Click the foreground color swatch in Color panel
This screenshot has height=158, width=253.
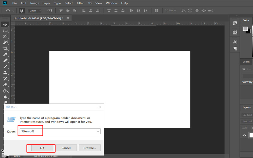[245, 29]
